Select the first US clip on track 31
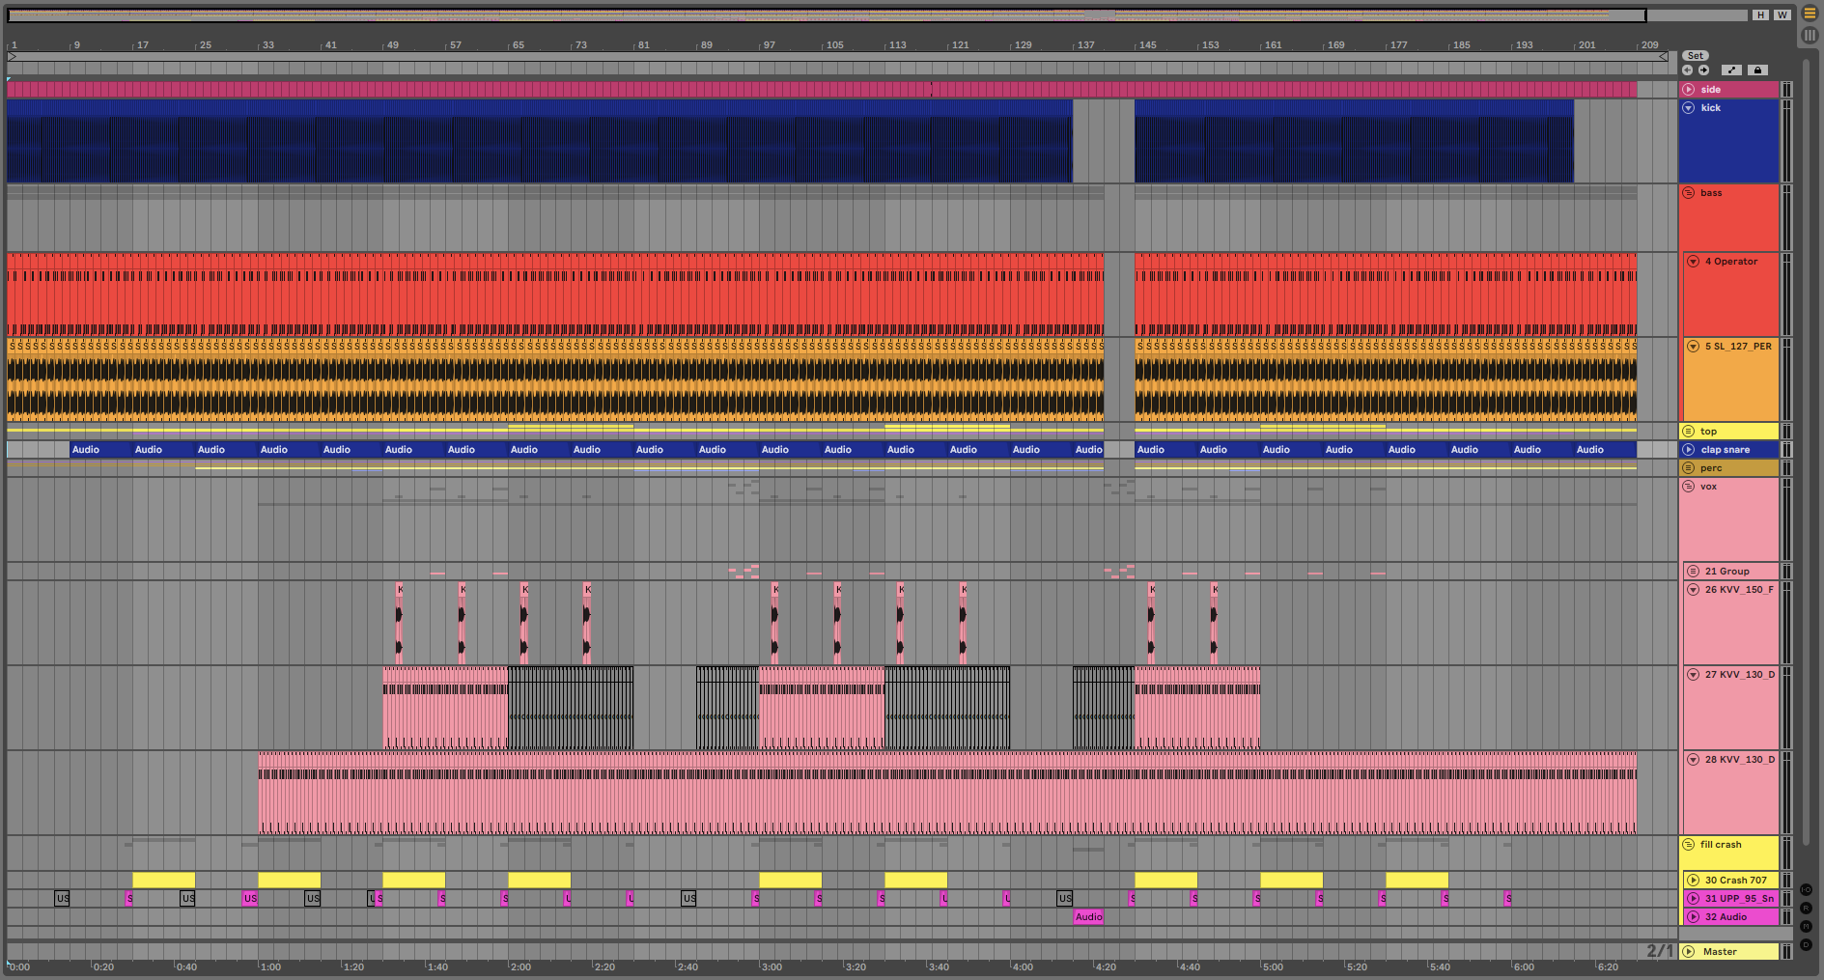Image resolution: width=1824 pixels, height=980 pixels. pyautogui.click(x=62, y=899)
